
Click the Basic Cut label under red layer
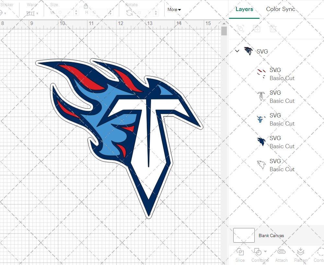click(282, 78)
